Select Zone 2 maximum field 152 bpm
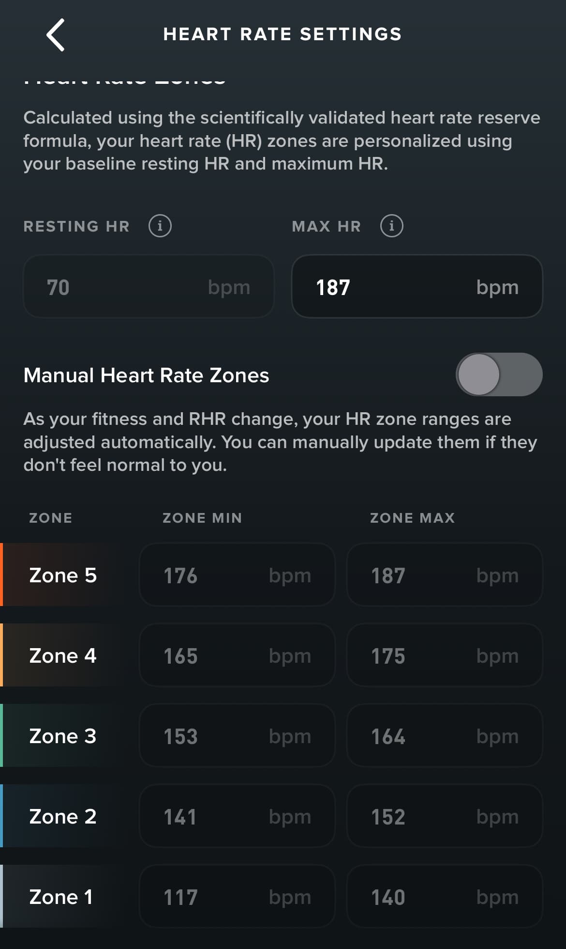Viewport: 566px width, 949px height. click(445, 816)
